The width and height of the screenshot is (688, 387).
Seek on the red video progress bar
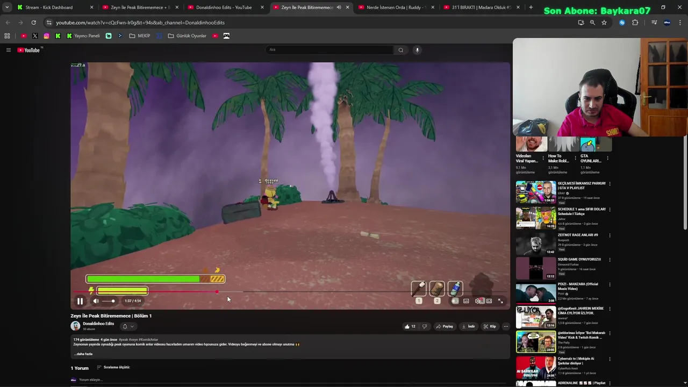[290, 292]
